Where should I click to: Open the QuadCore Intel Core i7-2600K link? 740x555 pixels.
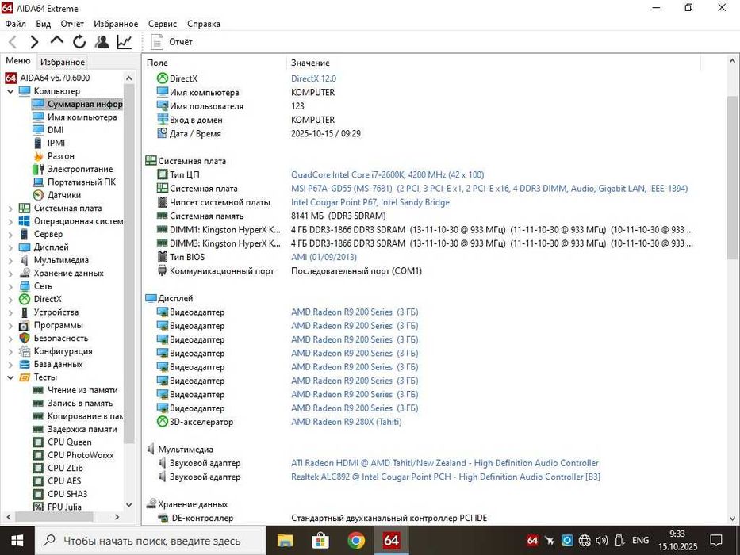388,174
